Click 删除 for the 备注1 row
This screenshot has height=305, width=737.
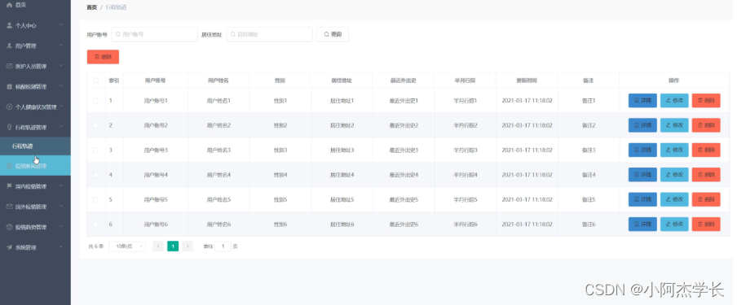pyautogui.click(x=706, y=100)
